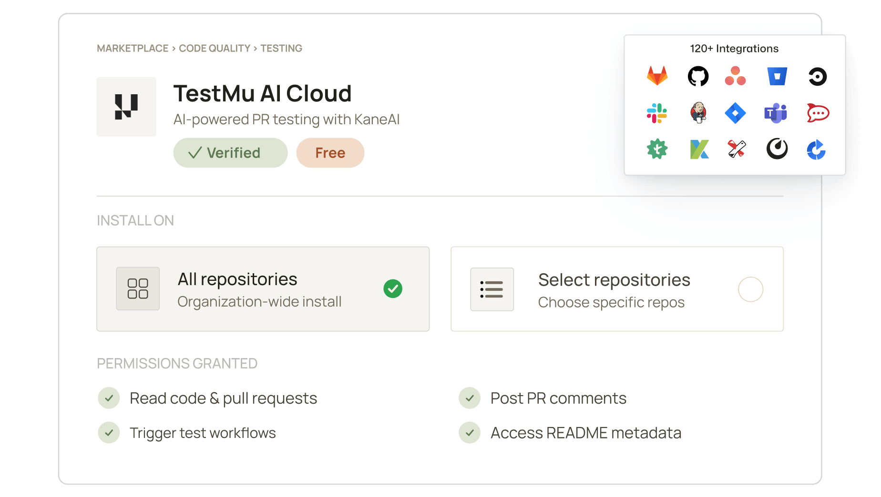Click the 'Read code & pull requests' text
Image resolution: width=881 pixels, height=497 pixels.
tap(224, 398)
